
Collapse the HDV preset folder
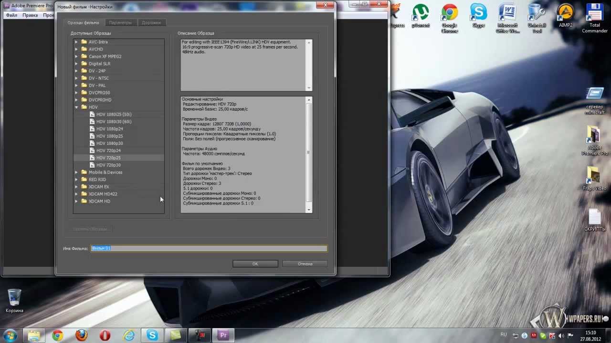tap(76, 107)
